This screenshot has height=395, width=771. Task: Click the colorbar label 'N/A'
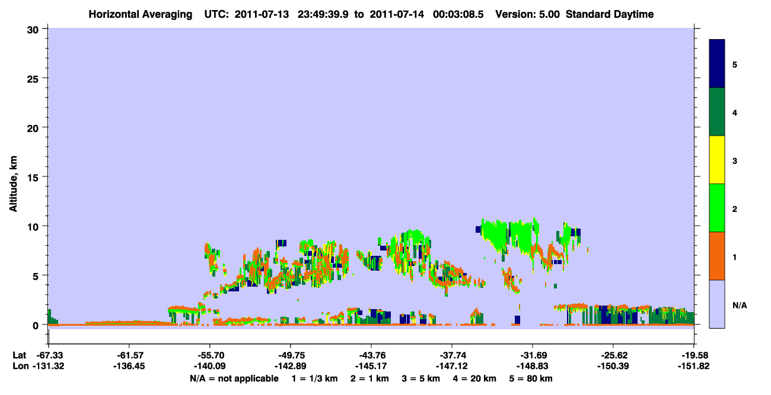click(x=740, y=305)
